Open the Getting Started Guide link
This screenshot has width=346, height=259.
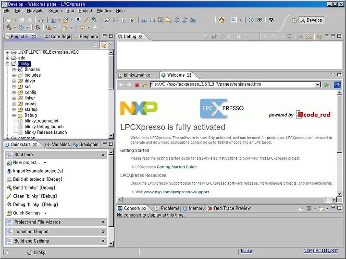point(176,167)
